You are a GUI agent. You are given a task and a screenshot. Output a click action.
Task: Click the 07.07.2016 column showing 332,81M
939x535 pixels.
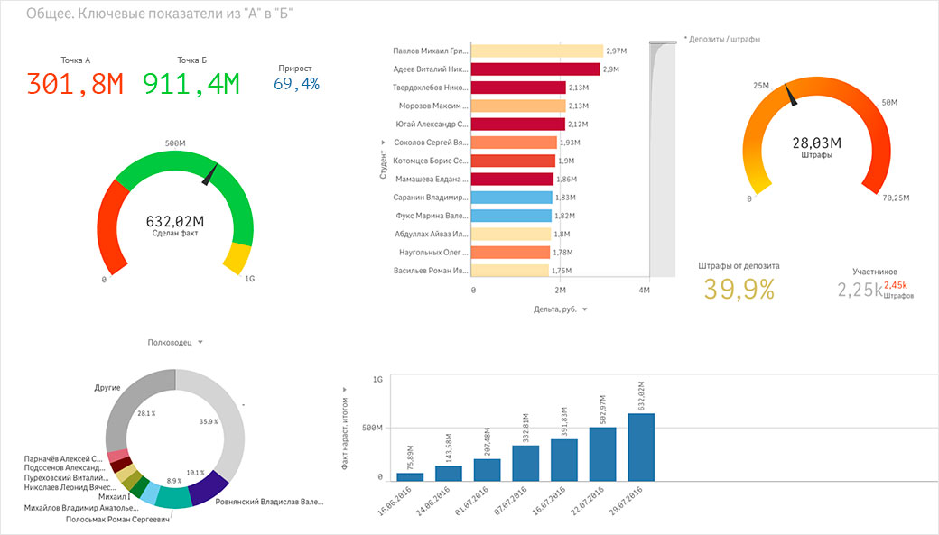pos(525,462)
